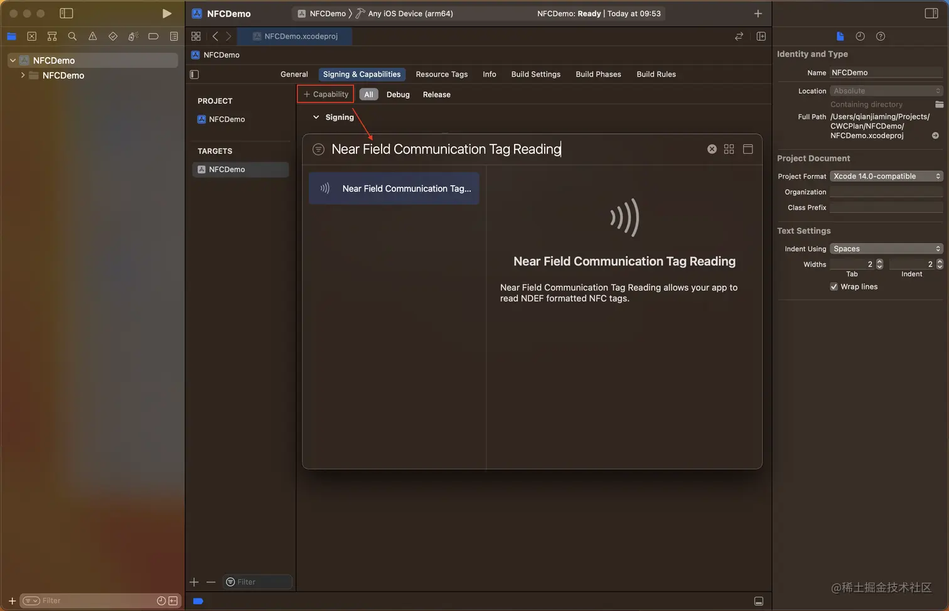The height and width of the screenshot is (611, 949).
Task: Show the Quick Help inspector
Action: click(x=881, y=36)
